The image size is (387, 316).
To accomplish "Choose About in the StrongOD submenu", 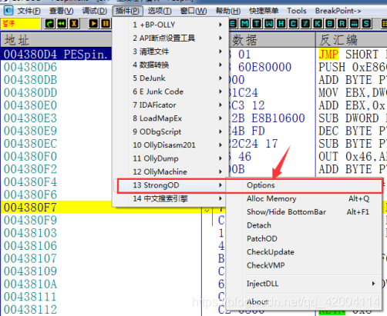I will pyautogui.click(x=304, y=302).
